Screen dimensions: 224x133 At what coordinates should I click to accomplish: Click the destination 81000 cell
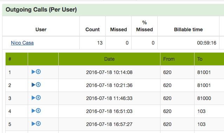[204, 98]
